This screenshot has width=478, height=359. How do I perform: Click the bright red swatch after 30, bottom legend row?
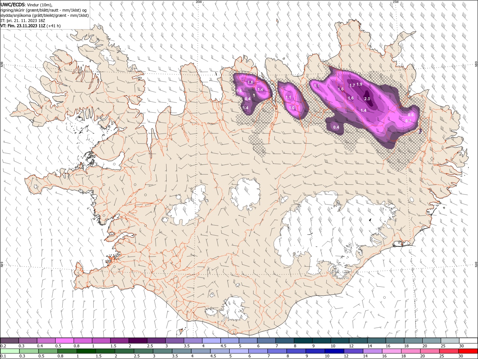click(468, 351)
